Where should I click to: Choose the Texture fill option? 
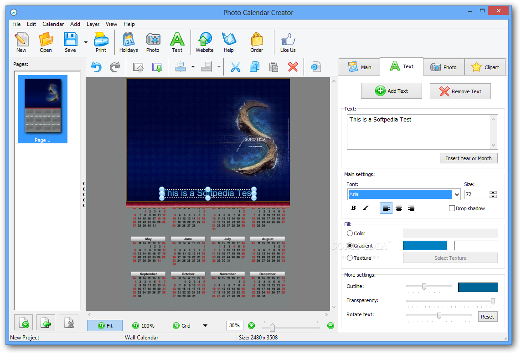(x=350, y=258)
